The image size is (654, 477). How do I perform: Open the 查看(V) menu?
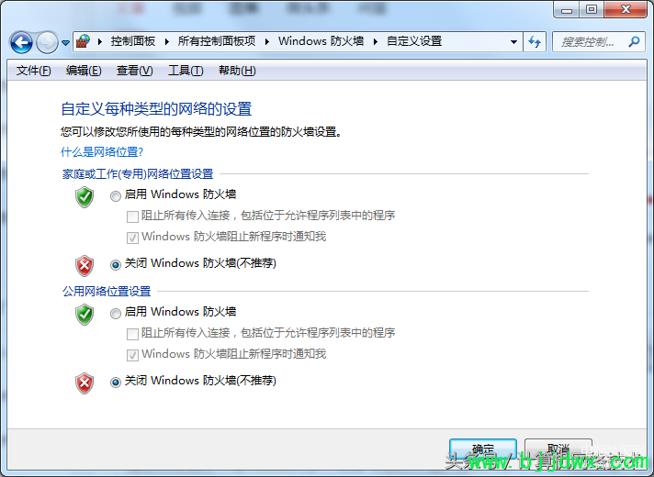coord(134,71)
